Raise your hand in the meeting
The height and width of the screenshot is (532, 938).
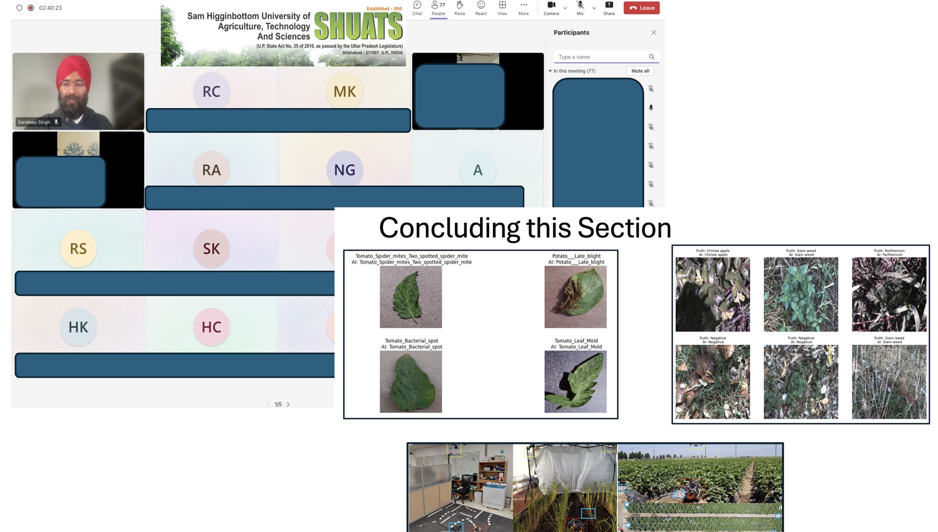click(x=459, y=8)
